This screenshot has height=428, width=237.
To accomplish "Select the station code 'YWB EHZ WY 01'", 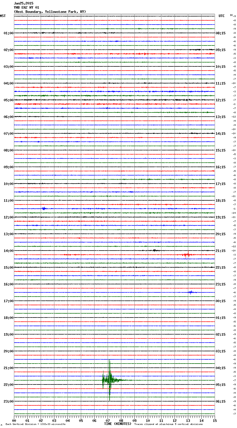I will click(26, 8).
